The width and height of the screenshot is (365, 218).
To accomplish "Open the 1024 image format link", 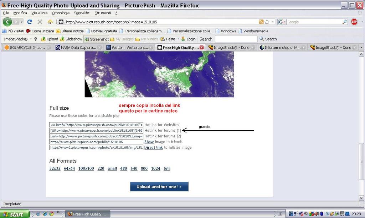I will (x=155, y=168).
